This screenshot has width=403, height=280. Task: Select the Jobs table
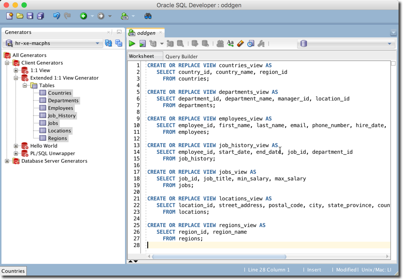pyautogui.click(x=53, y=123)
